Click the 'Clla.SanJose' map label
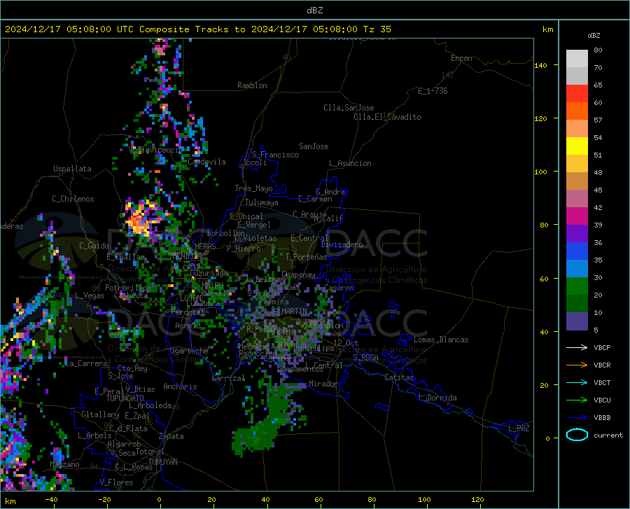The height and width of the screenshot is (509, 630). [349, 108]
